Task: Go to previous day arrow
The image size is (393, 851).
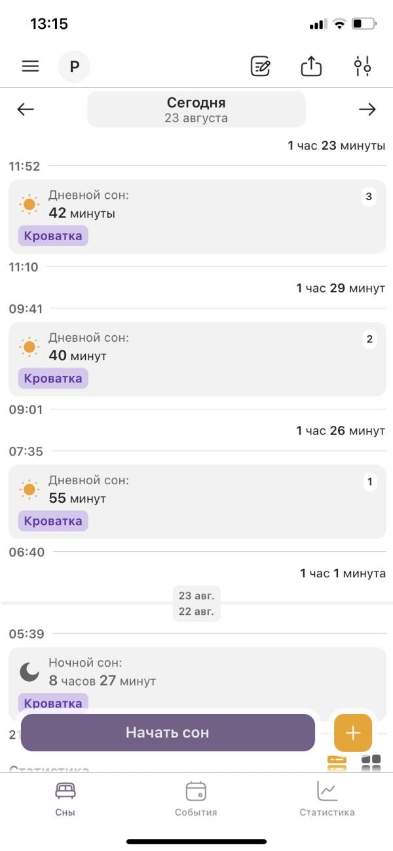Action: tap(26, 110)
